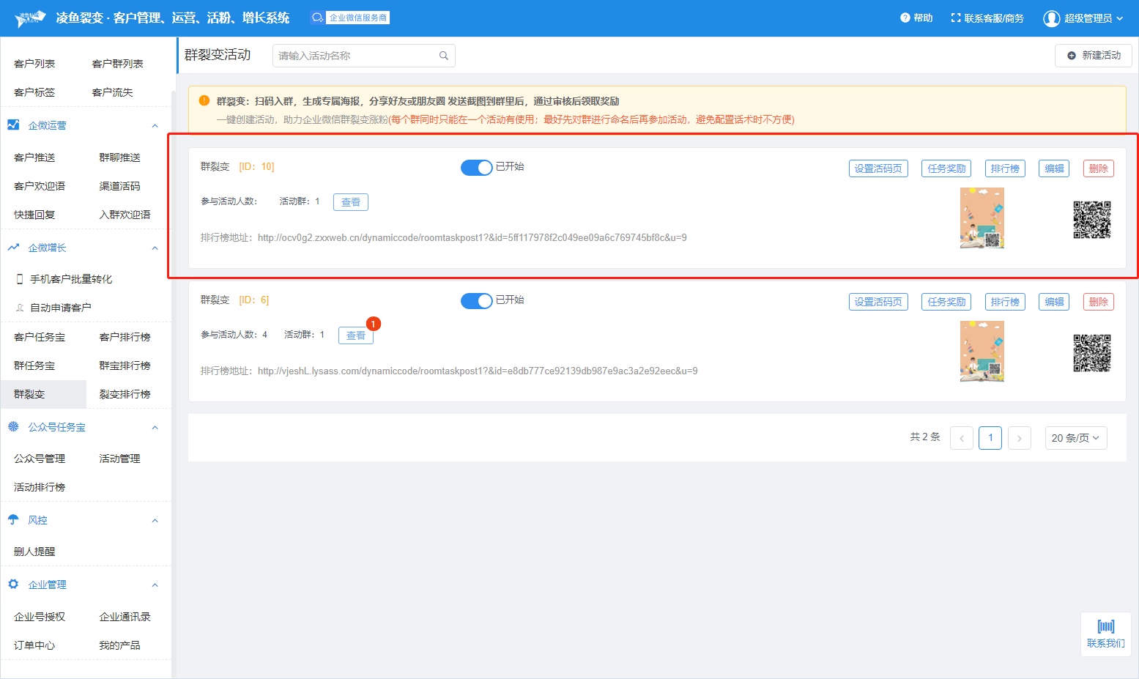Click the super administrator avatar icon
This screenshot has height=679, width=1139.
(1051, 18)
